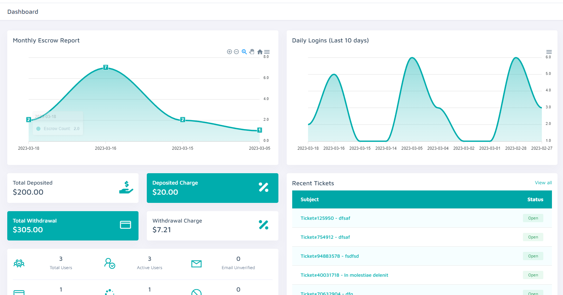This screenshot has width=563, height=295.
Task: Open Ticket#94883578 - fsdfsd
Action: pyautogui.click(x=330, y=256)
